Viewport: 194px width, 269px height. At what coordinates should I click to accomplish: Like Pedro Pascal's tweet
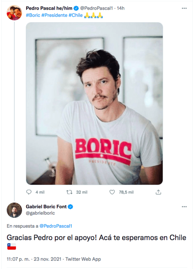(112, 192)
